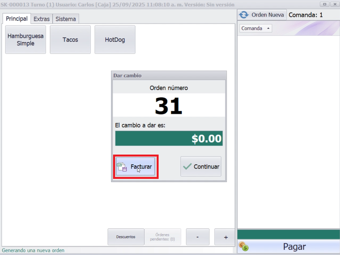This screenshot has width=340, height=255.
Task: Add Hamburguesa Simple to the order
Action: (x=26, y=40)
